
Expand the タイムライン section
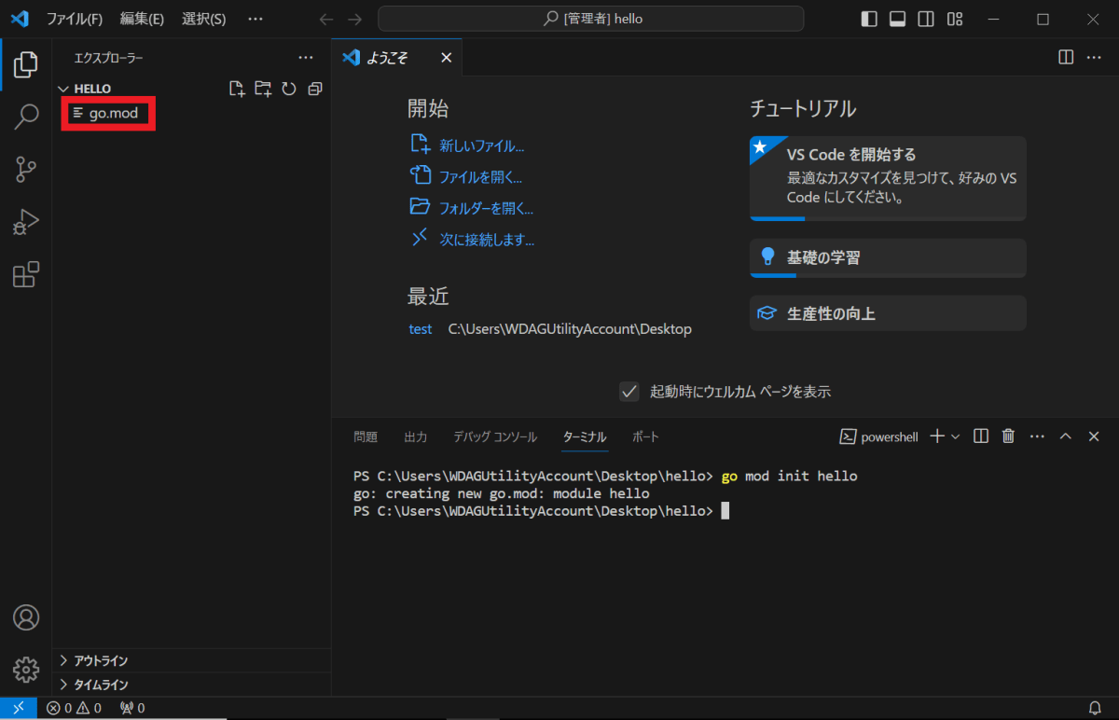(100, 685)
